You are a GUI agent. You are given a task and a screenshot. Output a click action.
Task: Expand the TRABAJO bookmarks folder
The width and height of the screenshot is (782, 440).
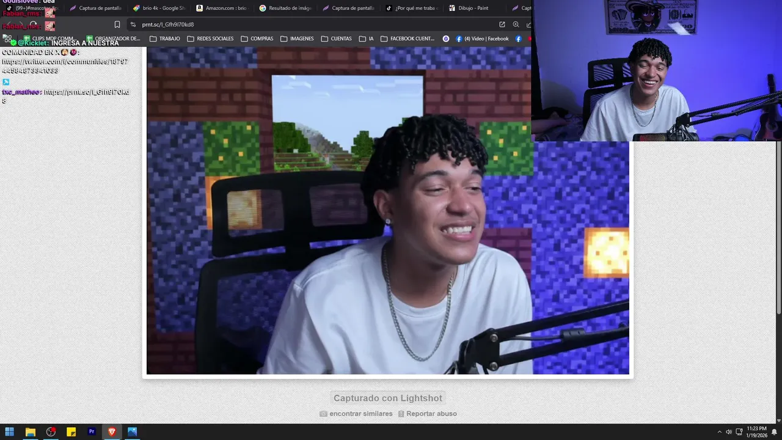coord(165,38)
